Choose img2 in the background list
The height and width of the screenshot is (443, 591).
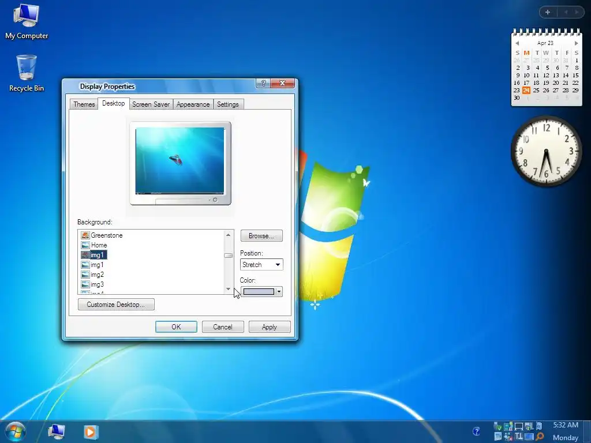93,275
